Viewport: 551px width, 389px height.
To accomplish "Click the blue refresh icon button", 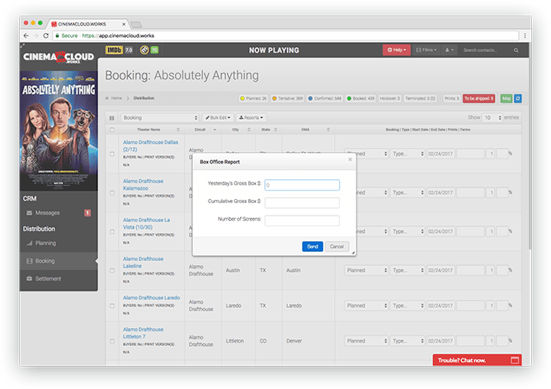I will point(518,98).
